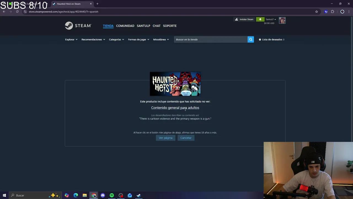Bookmark this page with the star icon

tap(317, 12)
